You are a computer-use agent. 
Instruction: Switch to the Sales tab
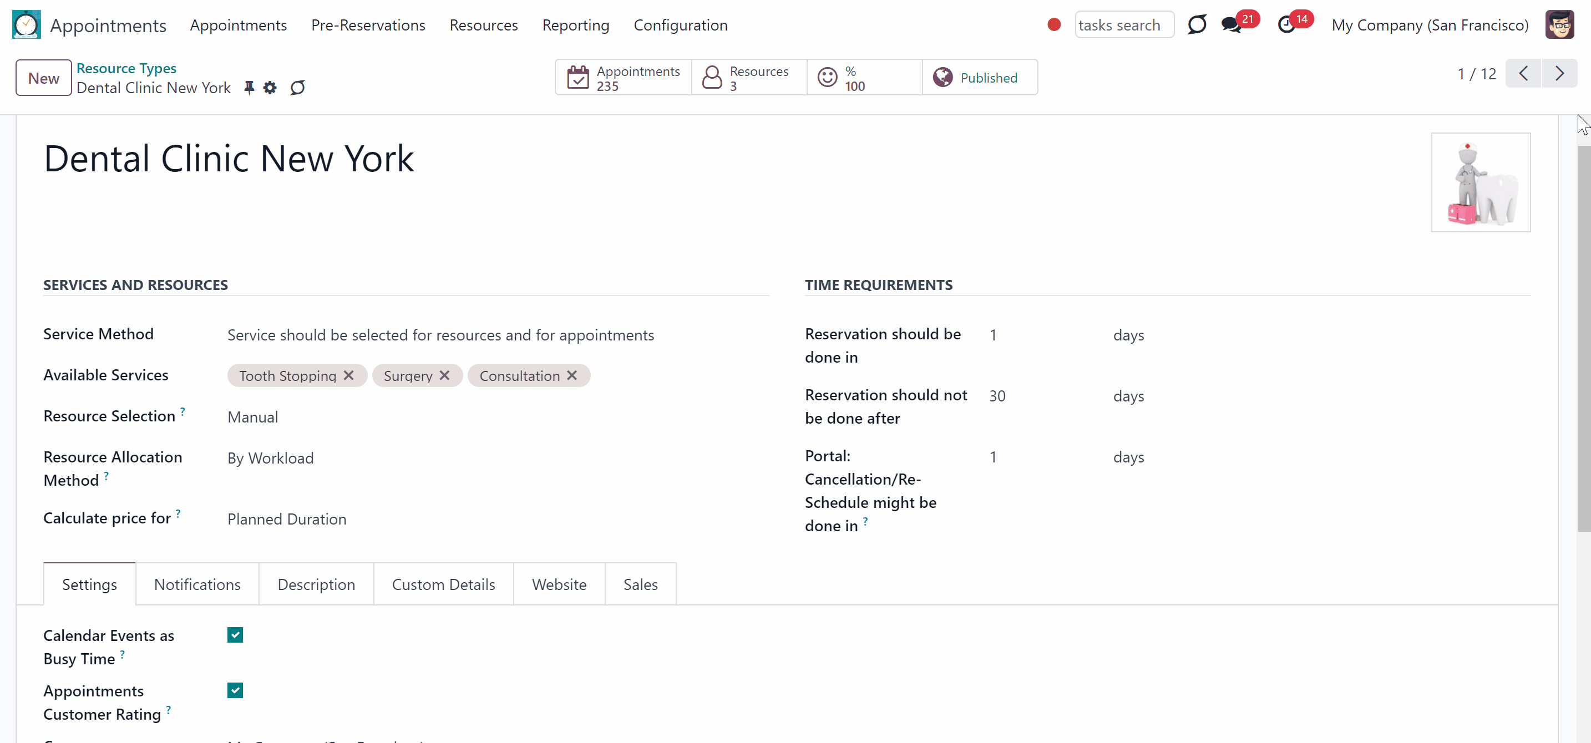tap(641, 584)
